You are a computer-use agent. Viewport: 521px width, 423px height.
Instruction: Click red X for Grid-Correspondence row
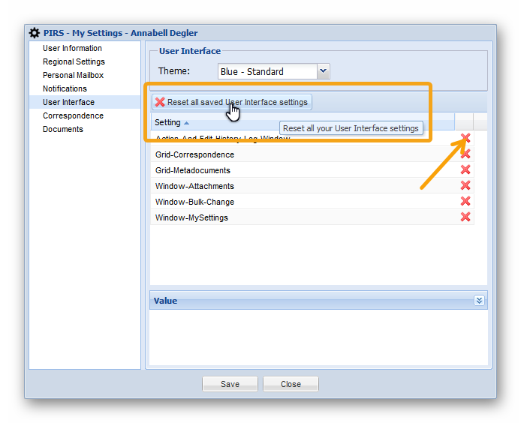click(x=465, y=154)
